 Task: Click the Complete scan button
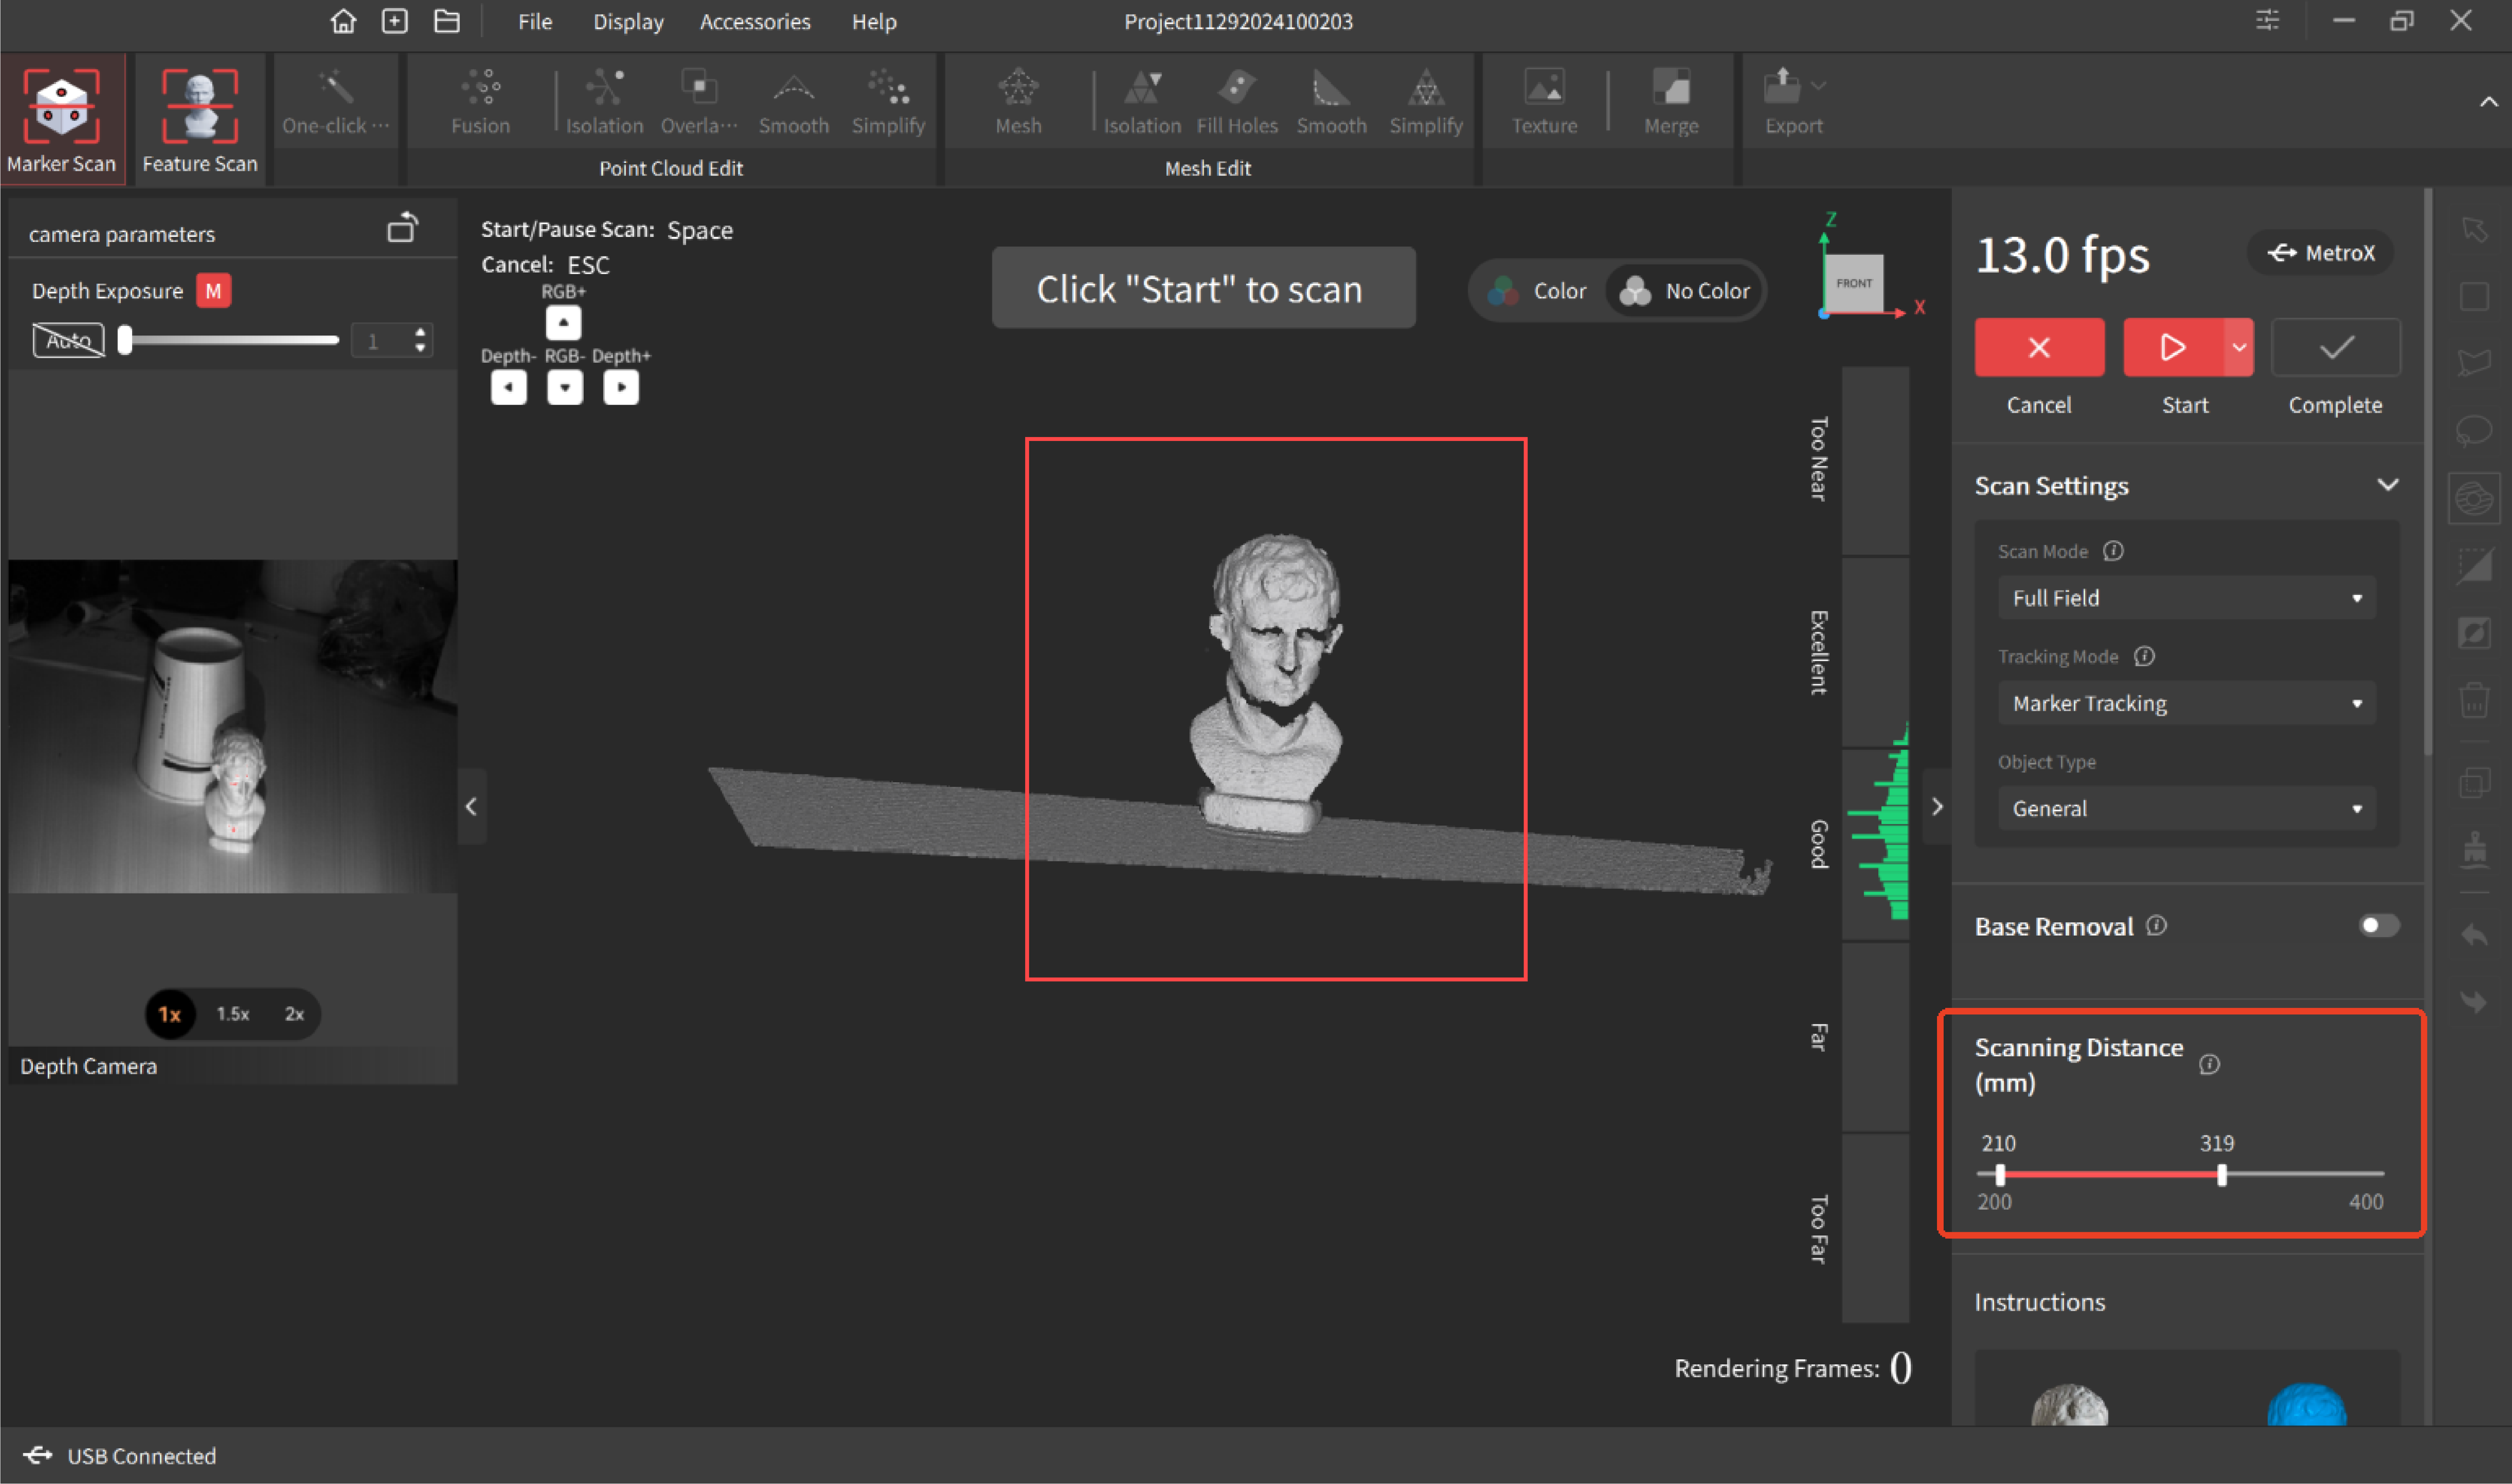point(2336,347)
